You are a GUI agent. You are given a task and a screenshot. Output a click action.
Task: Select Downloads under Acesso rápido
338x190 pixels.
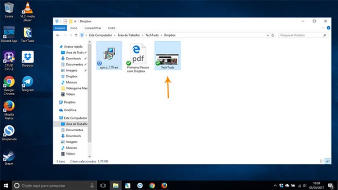click(x=73, y=58)
